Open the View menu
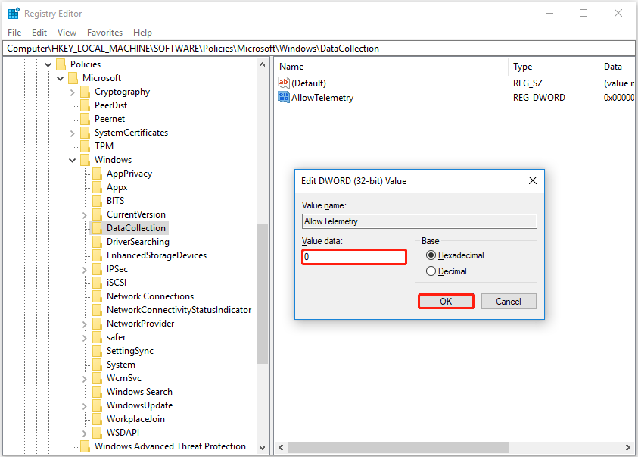This screenshot has width=638, height=457. [x=67, y=32]
